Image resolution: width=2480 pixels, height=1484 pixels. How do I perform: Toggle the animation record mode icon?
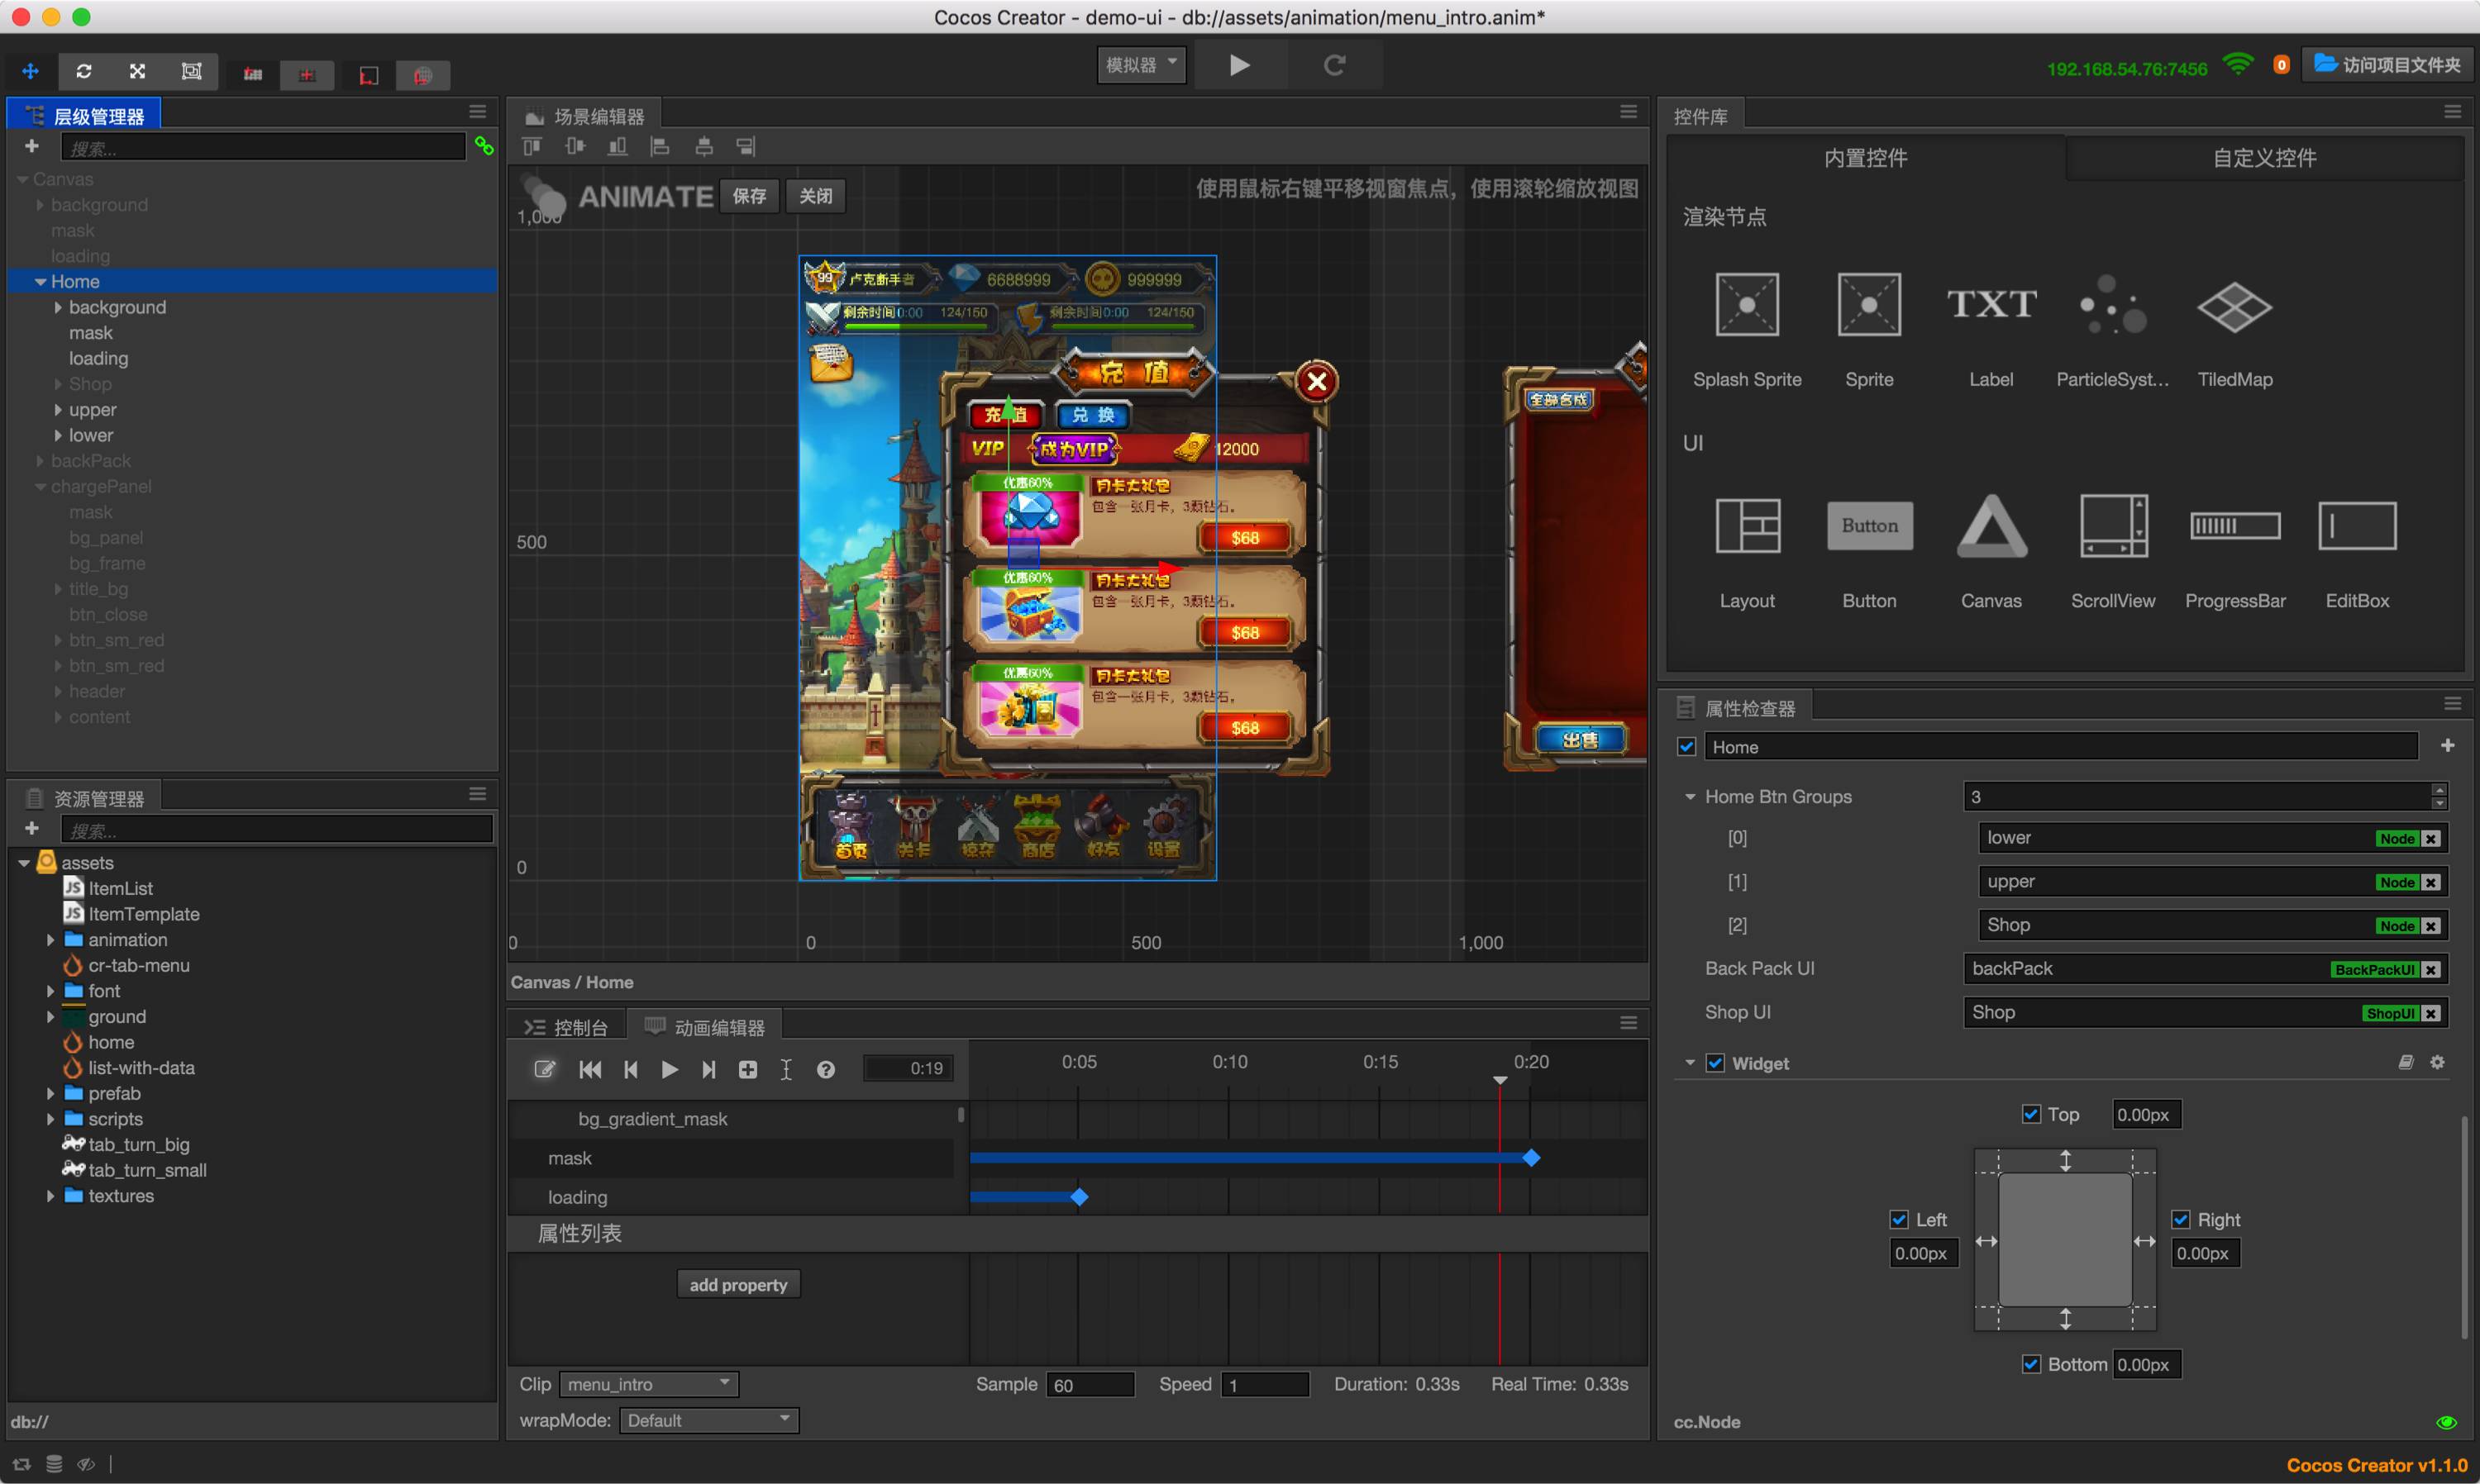point(544,1069)
